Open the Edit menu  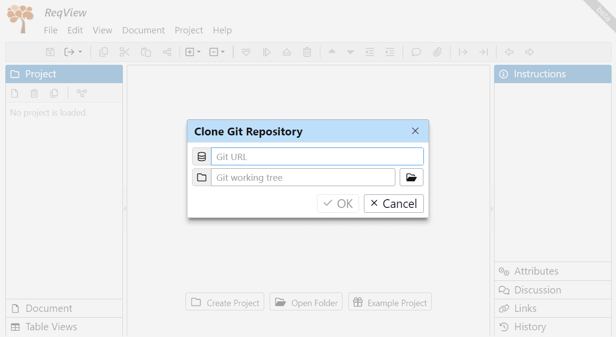point(75,30)
